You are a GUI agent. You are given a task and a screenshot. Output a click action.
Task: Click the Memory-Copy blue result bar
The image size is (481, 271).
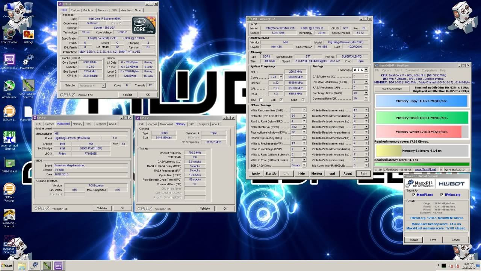(x=422, y=101)
